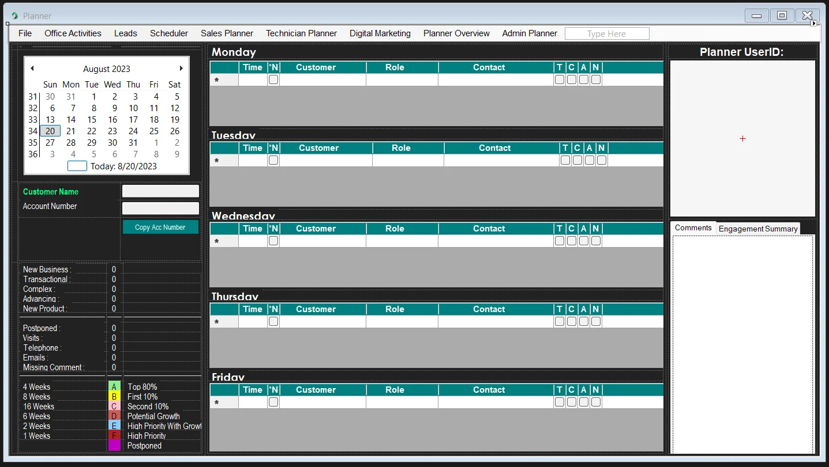Tick the 'N checkbox in Monday's row
829x467 pixels.
coord(273,79)
